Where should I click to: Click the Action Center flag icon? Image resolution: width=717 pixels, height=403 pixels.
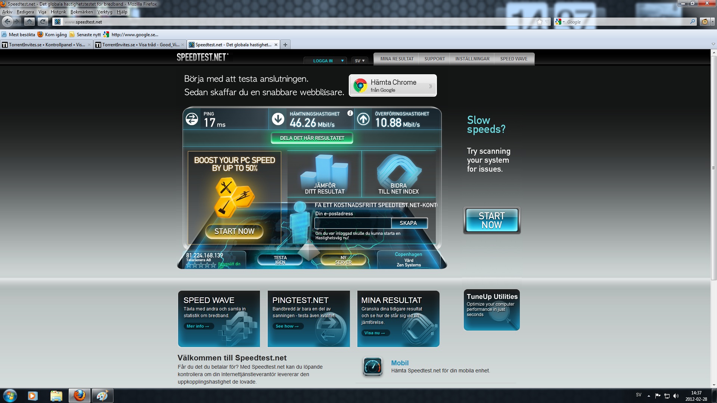[658, 396]
